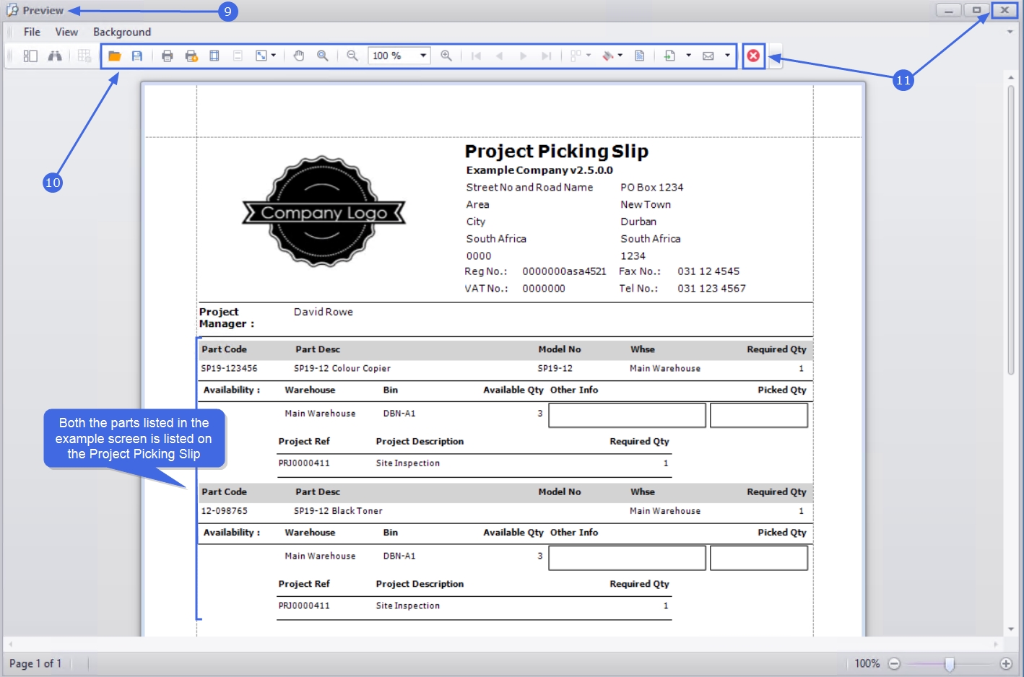Click the status bar zoom plus button
The width and height of the screenshot is (1024, 677).
[1006, 663]
